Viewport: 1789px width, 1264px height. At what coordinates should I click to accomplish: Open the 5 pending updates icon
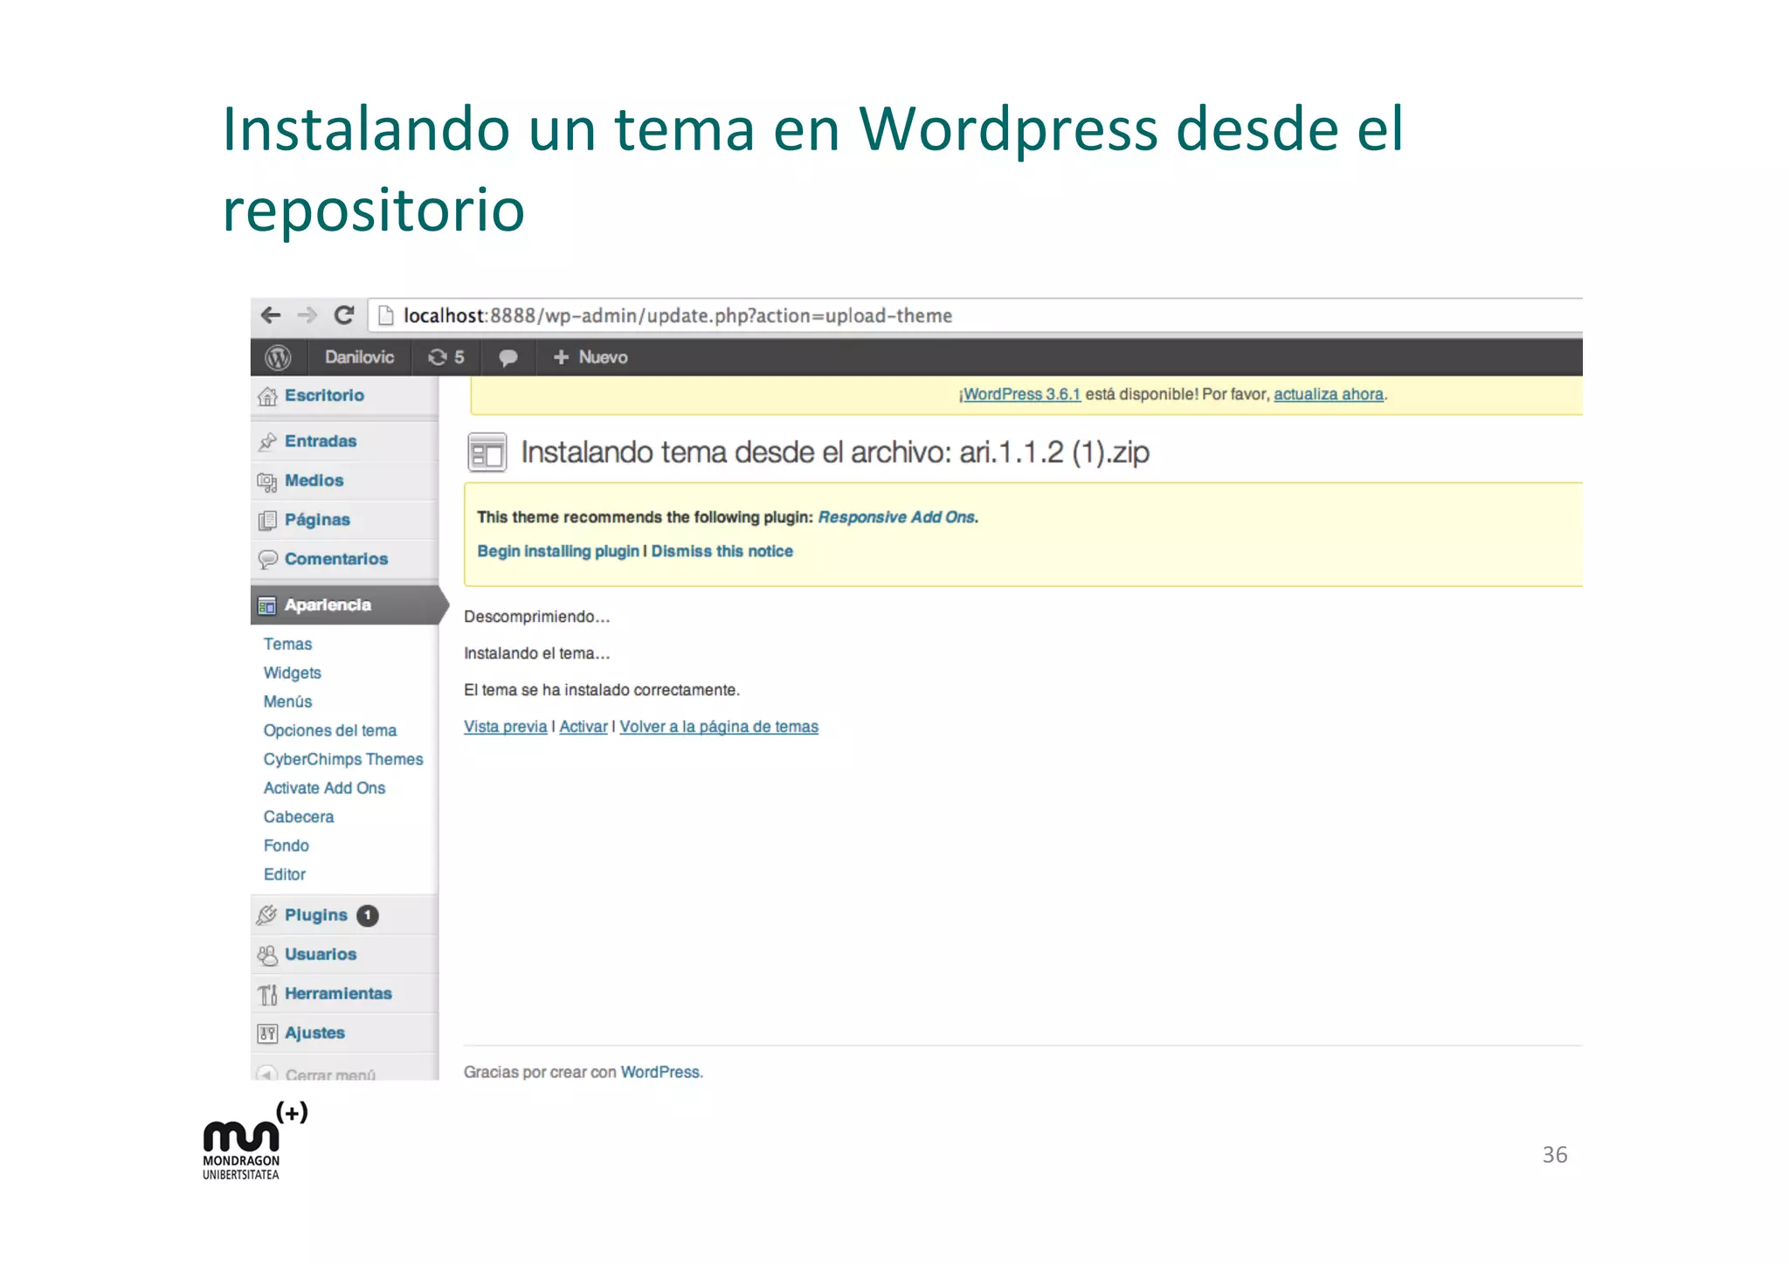click(x=446, y=357)
